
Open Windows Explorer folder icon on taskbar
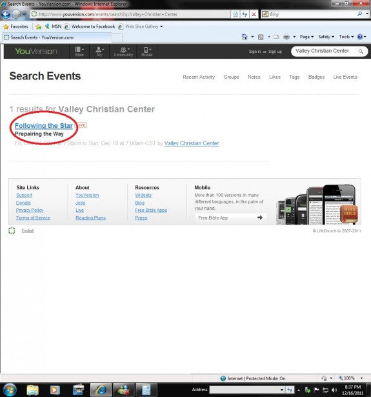tap(33, 390)
